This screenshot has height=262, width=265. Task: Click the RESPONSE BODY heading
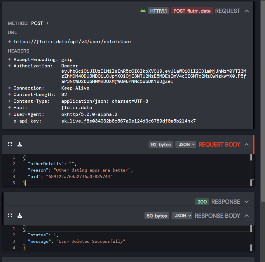point(217,216)
